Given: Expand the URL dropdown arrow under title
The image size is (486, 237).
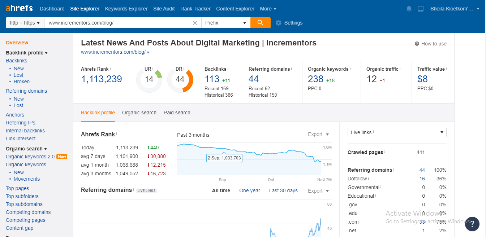Looking at the screenshot, I should pos(148,53).
